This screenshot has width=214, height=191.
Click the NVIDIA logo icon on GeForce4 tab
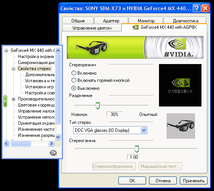click(135, 27)
